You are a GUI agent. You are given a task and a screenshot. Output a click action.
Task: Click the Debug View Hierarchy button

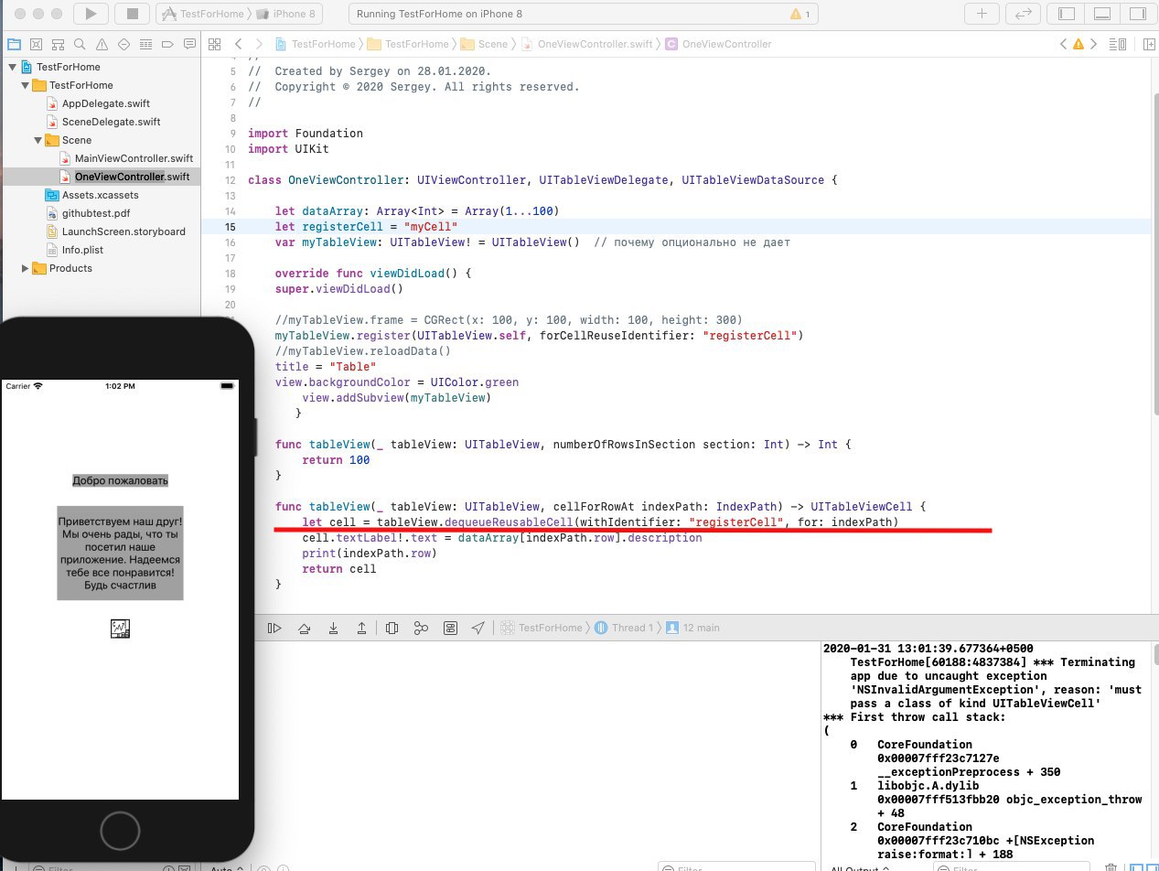coord(392,628)
